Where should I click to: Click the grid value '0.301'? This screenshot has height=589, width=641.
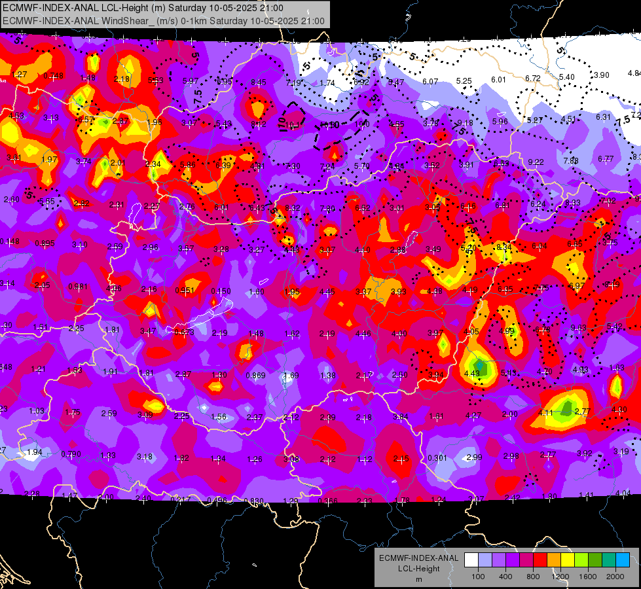[x=437, y=458]
